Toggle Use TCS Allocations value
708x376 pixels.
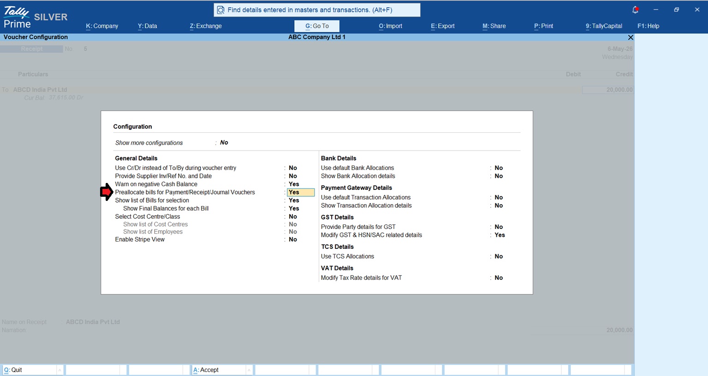pyautogui.click(x=499, y=256)
